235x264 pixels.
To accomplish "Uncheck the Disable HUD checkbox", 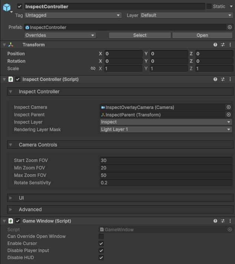I will 101,258.
